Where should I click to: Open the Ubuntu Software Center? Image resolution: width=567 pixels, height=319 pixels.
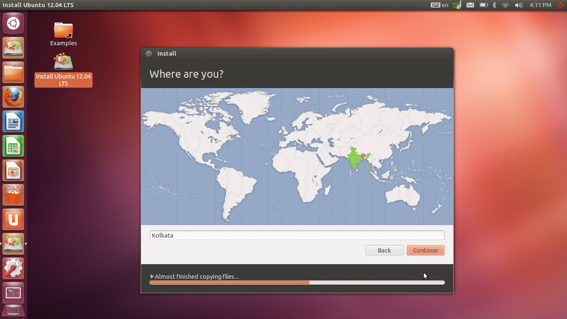(x=13, y=195)
